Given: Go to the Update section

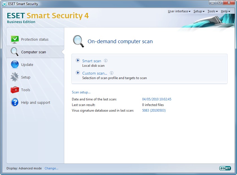Looking at the screenshot, I should pos(35,65).
